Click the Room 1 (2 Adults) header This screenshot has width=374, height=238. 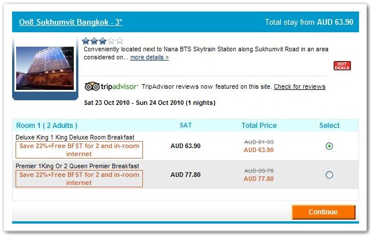click(x=47, y=126)
